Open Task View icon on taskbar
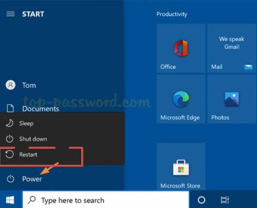Image resolution: width=257 pixels, height=208 pixels. click(225, 200)
